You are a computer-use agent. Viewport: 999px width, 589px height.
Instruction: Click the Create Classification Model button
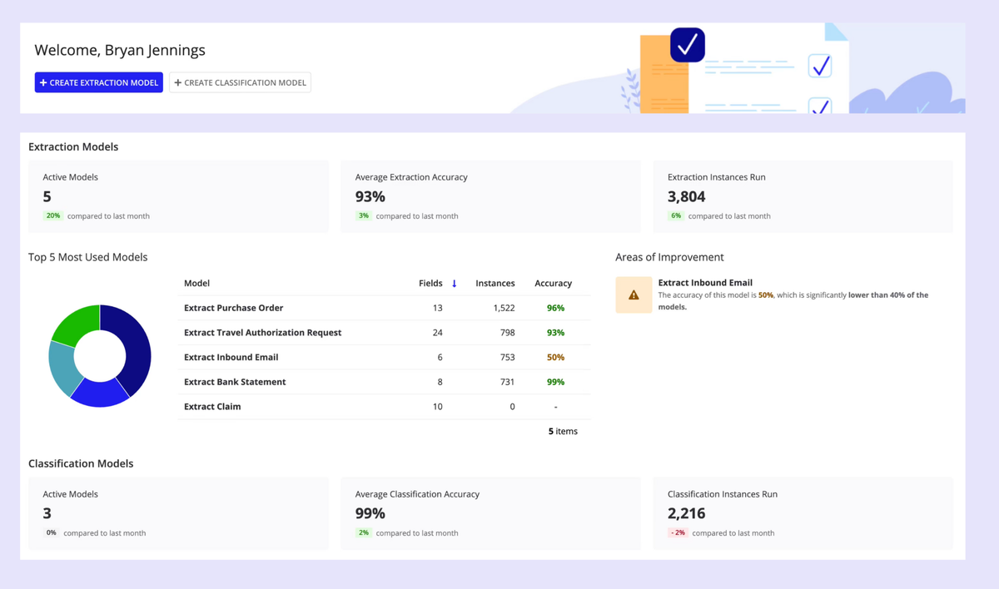(240, 82)
